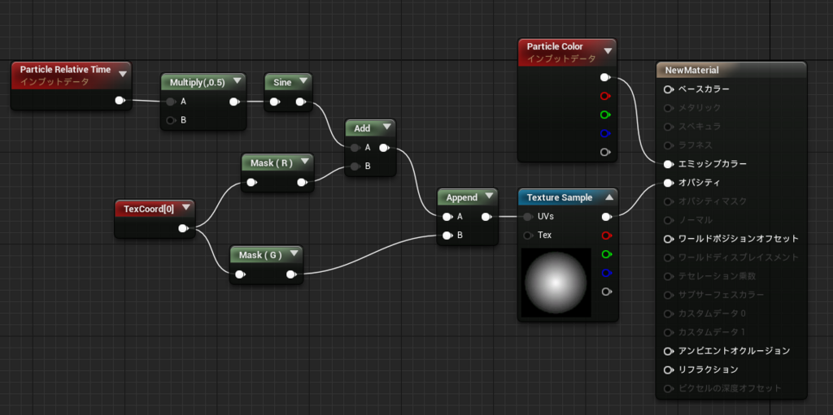Click リフラクション input pin

click(668, 370)
